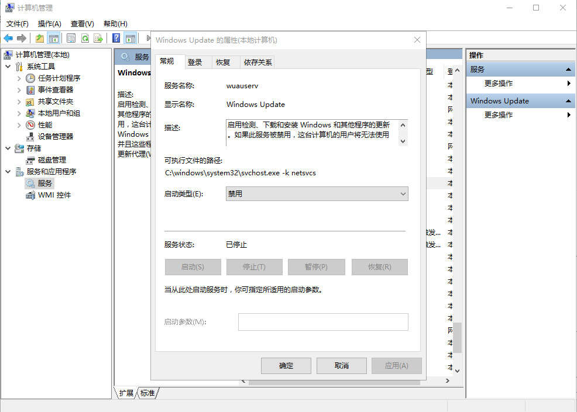Open 磁盘管理 in the tree
This screenshot has height=412, width=577.
[x=52, y=160]
